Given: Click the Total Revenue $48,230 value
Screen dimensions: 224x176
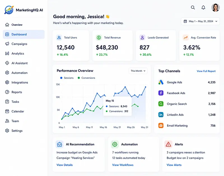Looking at the screenshot, I should tap(107, 47).
